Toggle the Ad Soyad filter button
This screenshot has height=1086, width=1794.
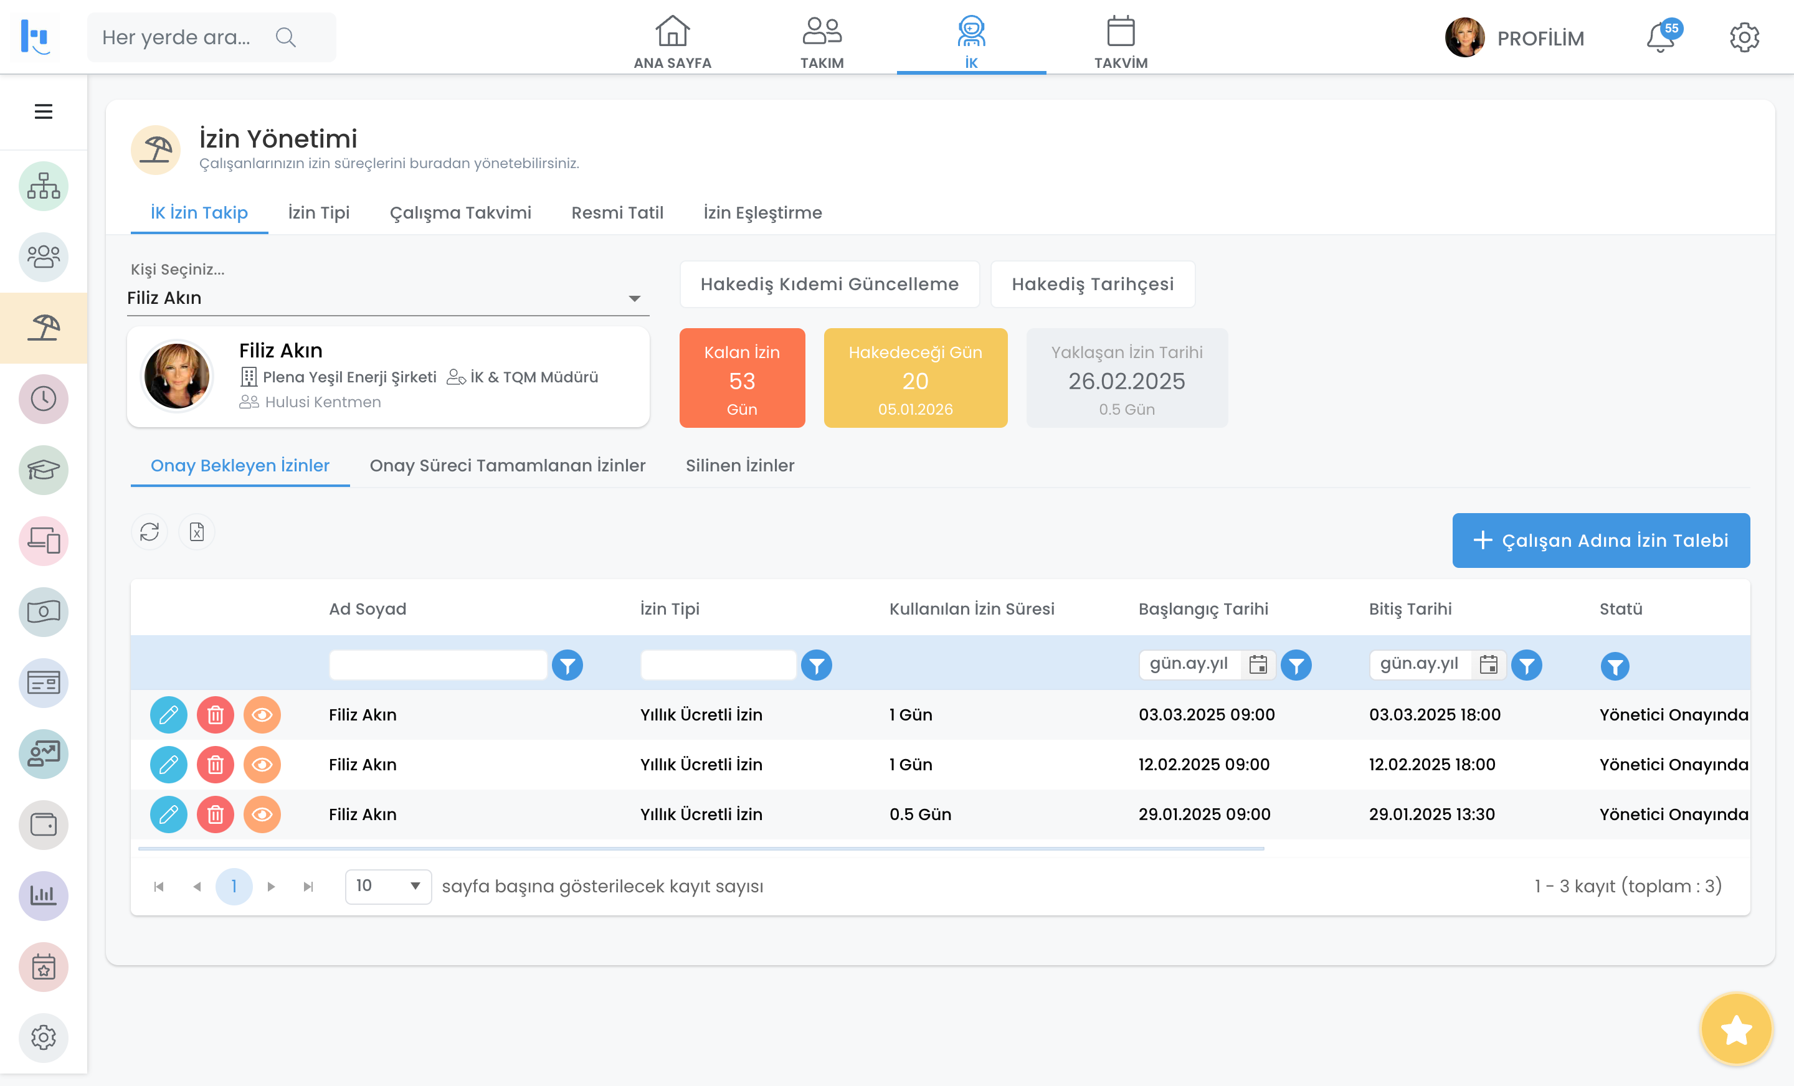tap(567, 665)
